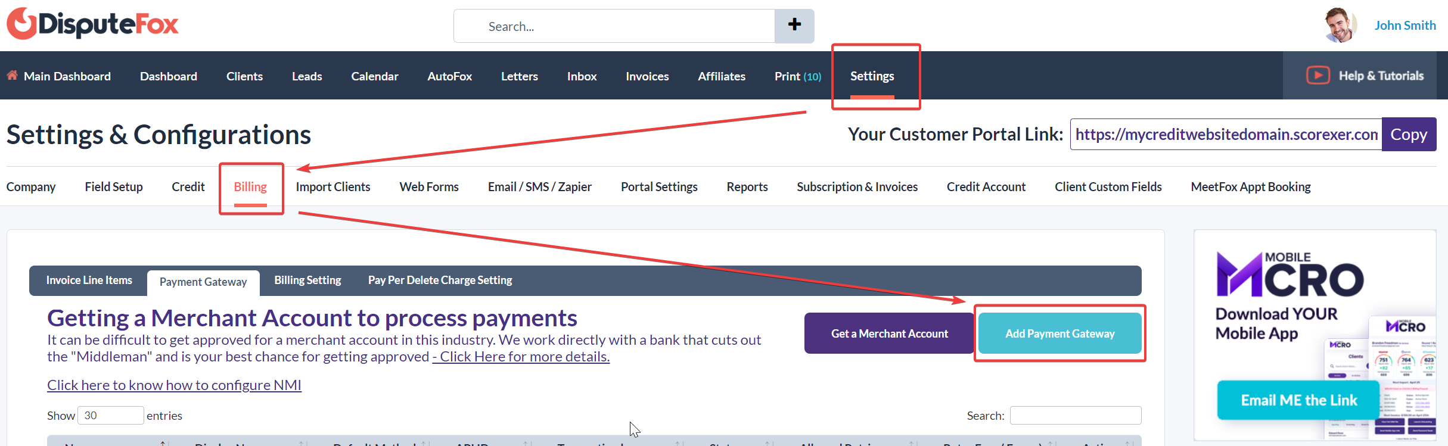This screenshot has width=1448, height=446.
Task: Click in the table Search field
Action: point(1075,415)
